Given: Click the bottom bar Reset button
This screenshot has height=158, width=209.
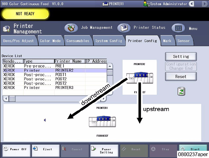Looking at the screenshot, I should click(134, 150).
